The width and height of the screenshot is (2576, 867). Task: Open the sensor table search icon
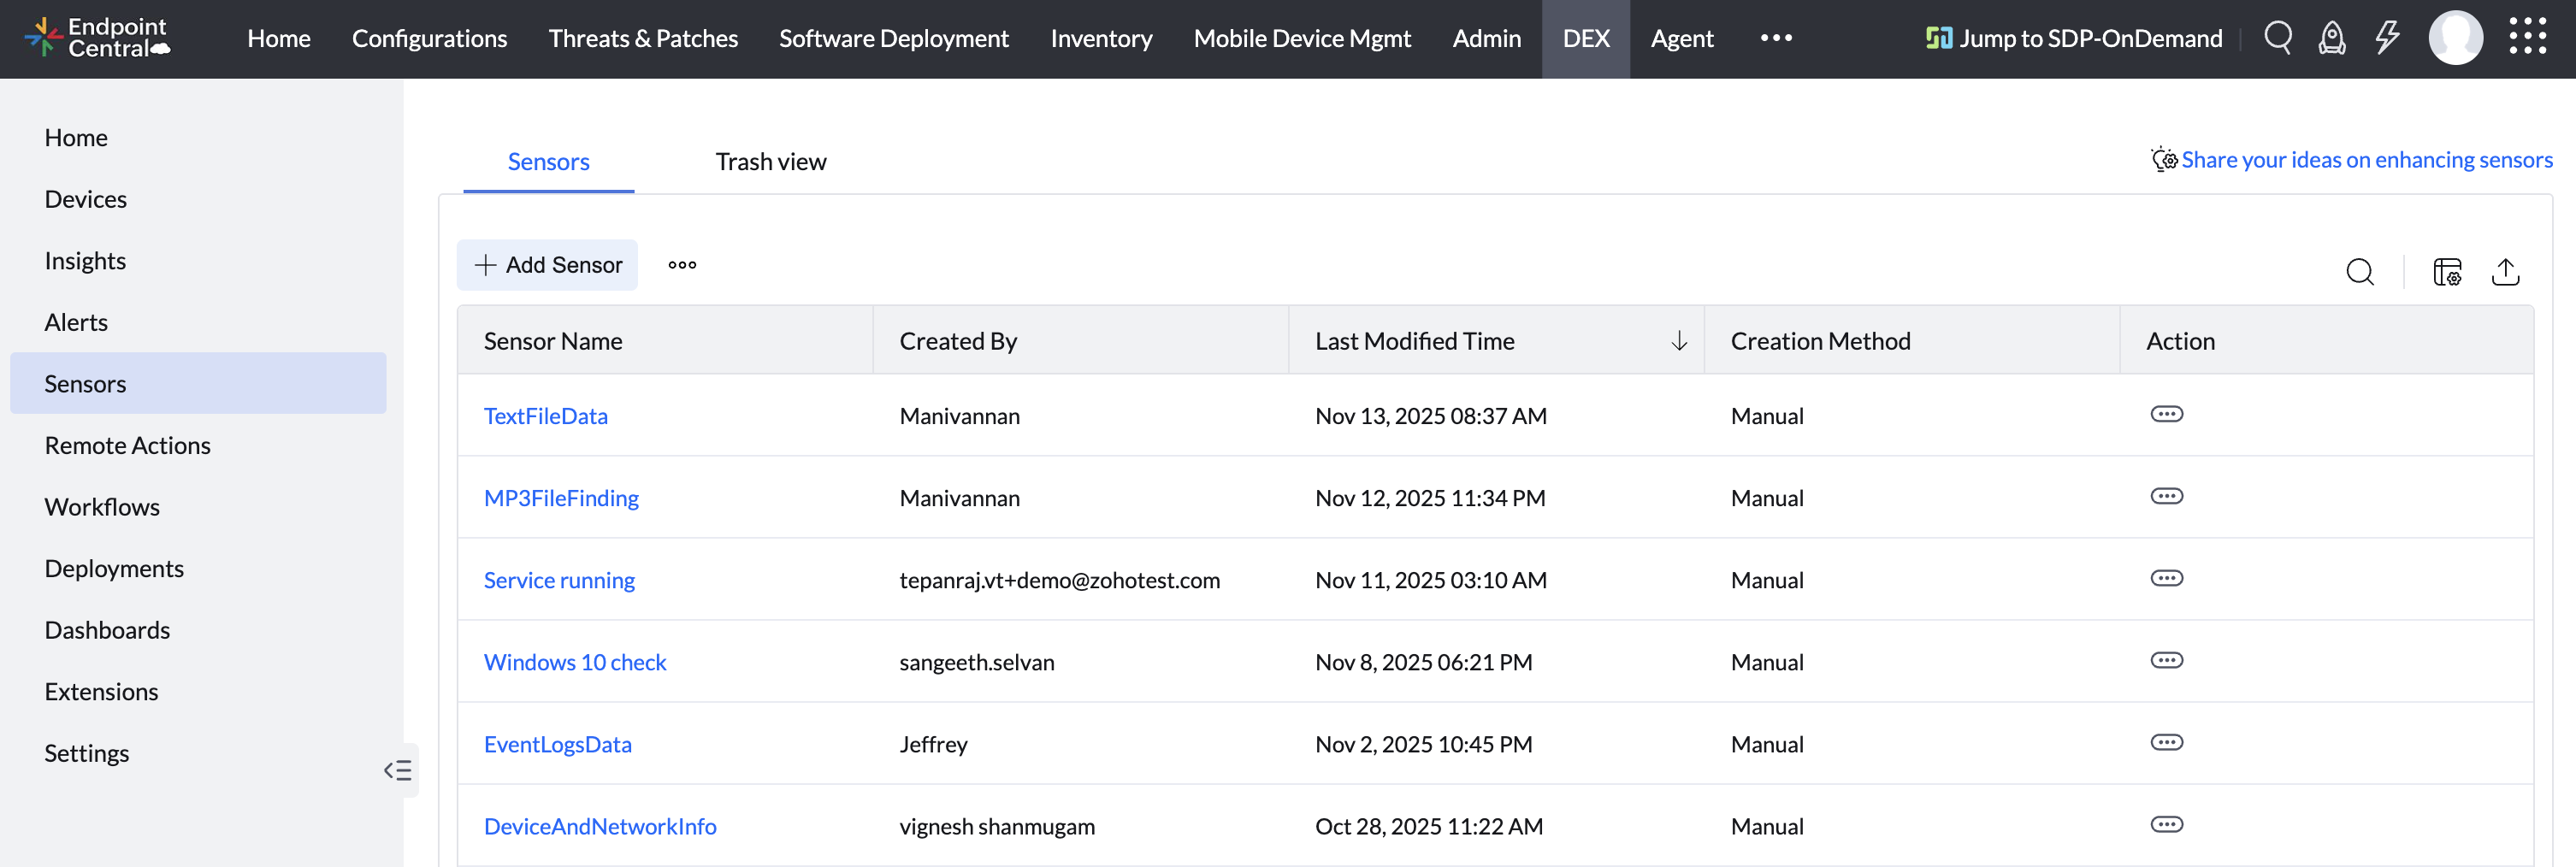2360,272
